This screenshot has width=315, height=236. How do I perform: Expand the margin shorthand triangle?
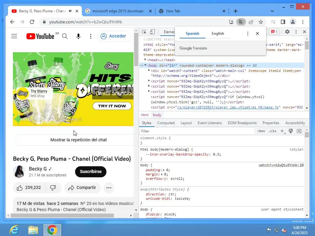pyautogui.click(x=162, y=174)
